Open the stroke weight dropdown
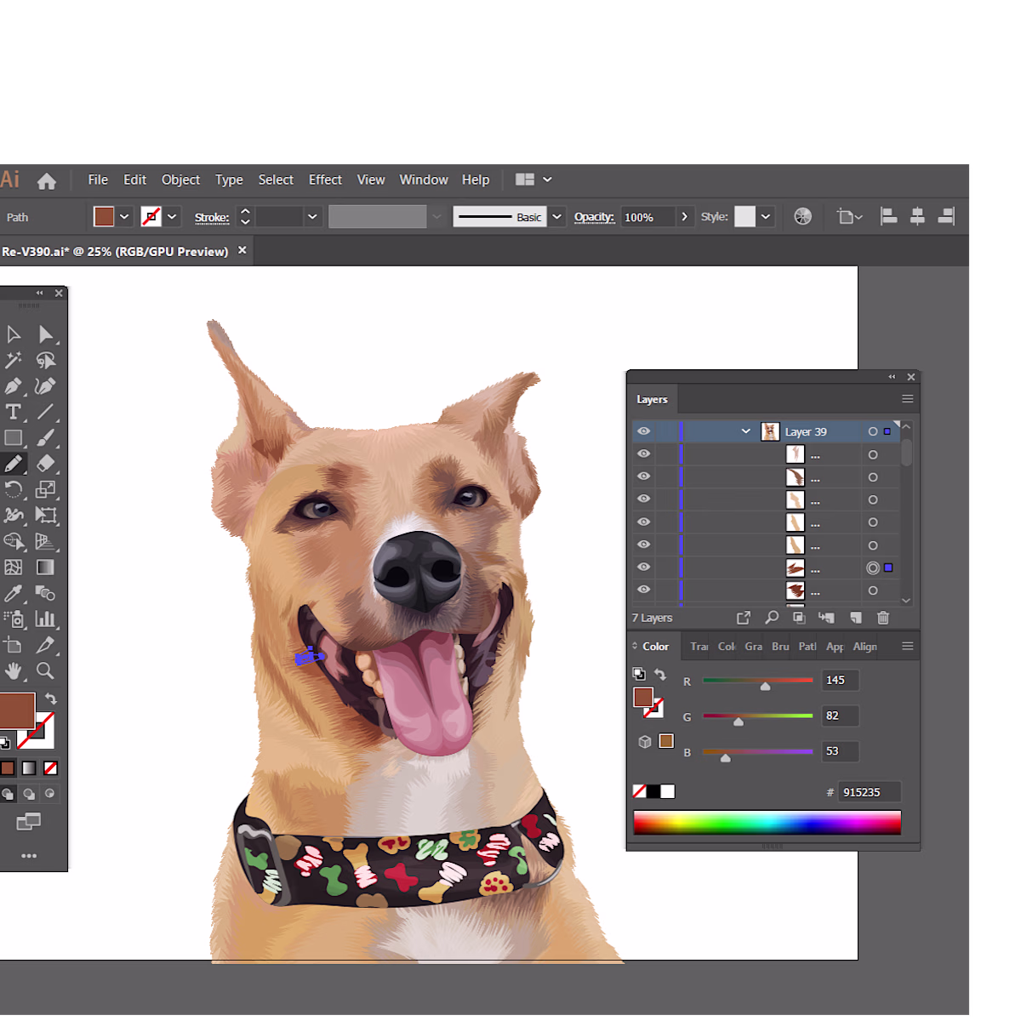The width and height of the screenshot is (1021, 1021). click(312, 217)
